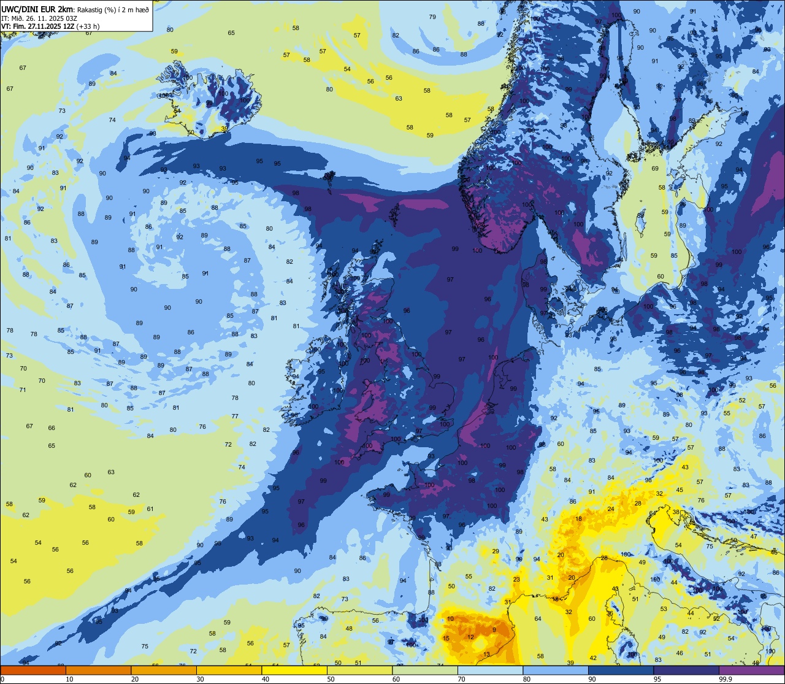Click the 10–20 orange legend segment

pos(98,670)
